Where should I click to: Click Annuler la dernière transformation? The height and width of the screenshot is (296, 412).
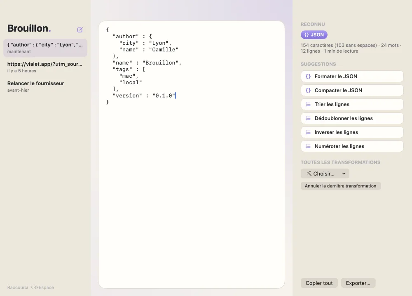(341, 186)
